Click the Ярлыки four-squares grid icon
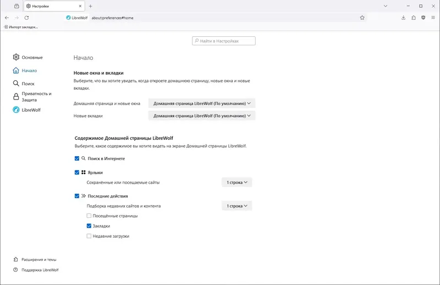 tap(84, 172)
